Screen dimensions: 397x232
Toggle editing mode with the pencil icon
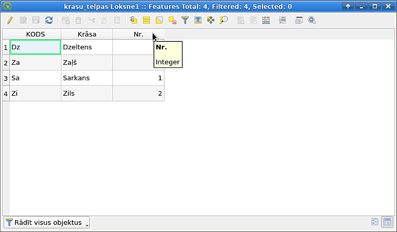(x=10, y=20)
